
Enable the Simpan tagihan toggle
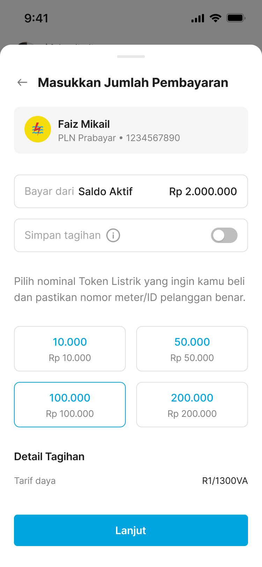point(224,235)
